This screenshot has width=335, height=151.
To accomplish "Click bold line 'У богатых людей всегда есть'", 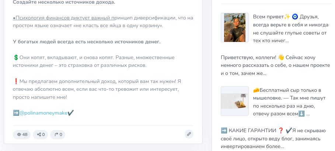I will (x=87, y=42).
